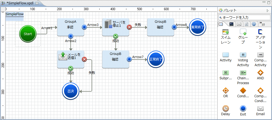Collapse the palette with triangle arrow
This screenshot has height=120, width=272.
coord(268,11)
